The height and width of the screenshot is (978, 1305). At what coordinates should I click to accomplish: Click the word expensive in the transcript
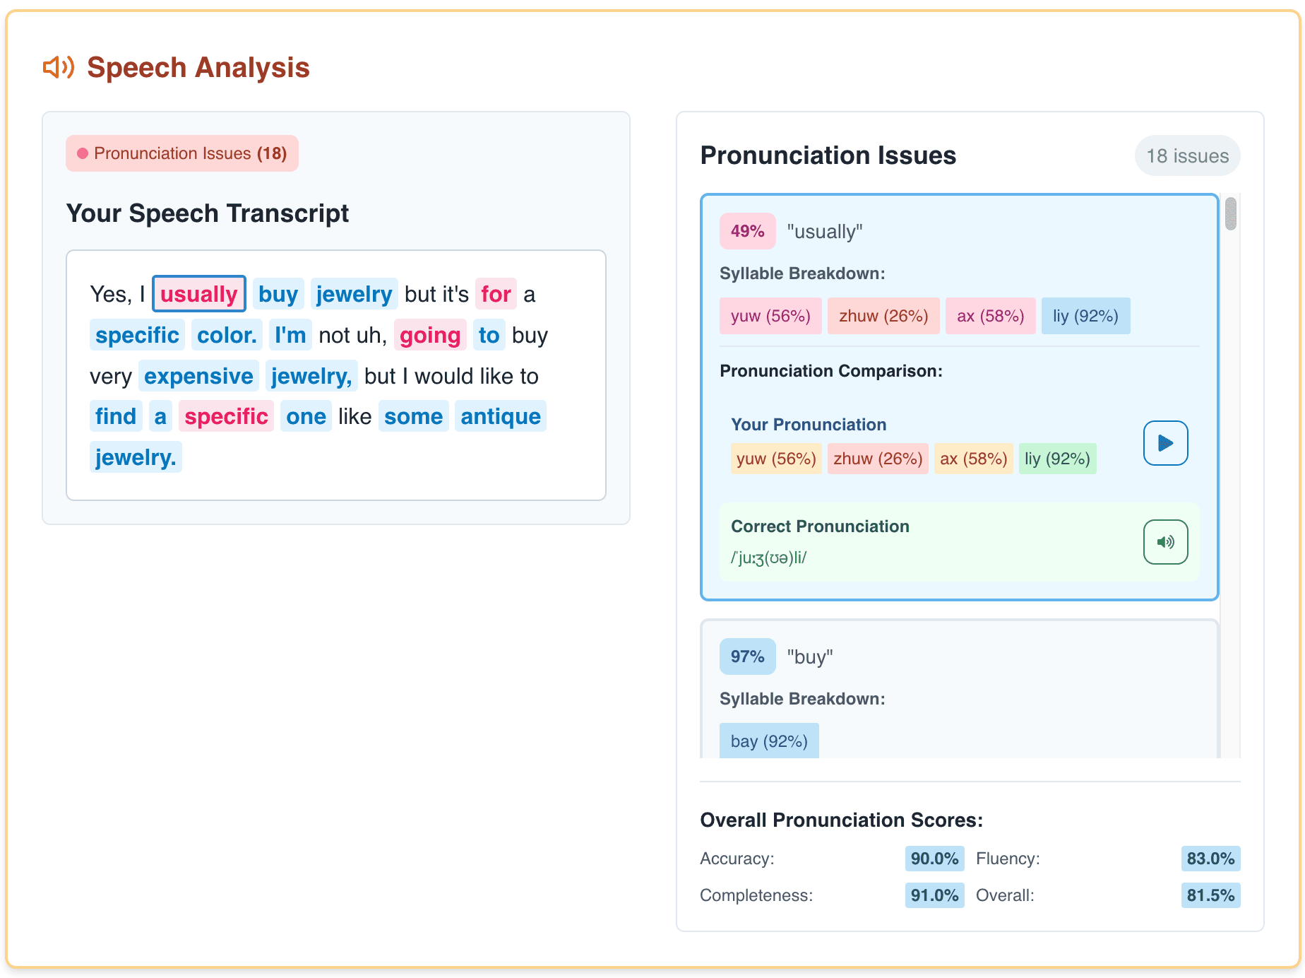coord(198,376)
